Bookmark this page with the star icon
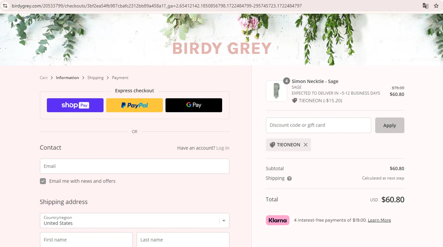This screenshot has width=443, height=247. 436,6
